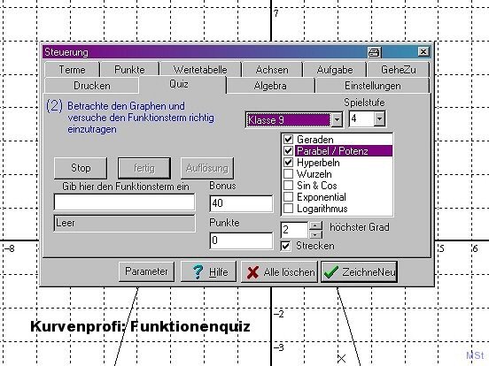This screenshot has width=489, height=366.
Task: Open the Klasse 9 dropdown list
Action: 337,119
